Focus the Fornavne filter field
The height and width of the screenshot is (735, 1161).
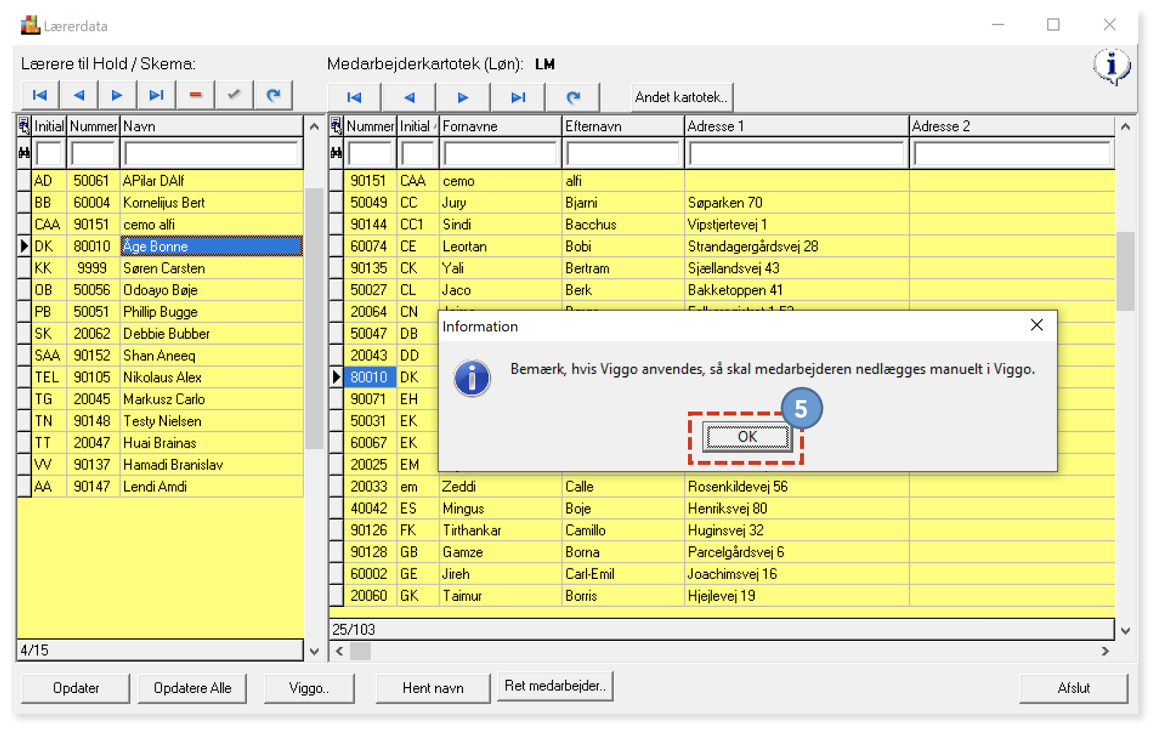[500, 153]
